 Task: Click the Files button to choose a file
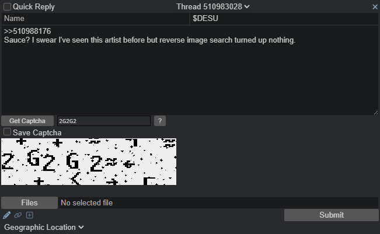point(29,202)
